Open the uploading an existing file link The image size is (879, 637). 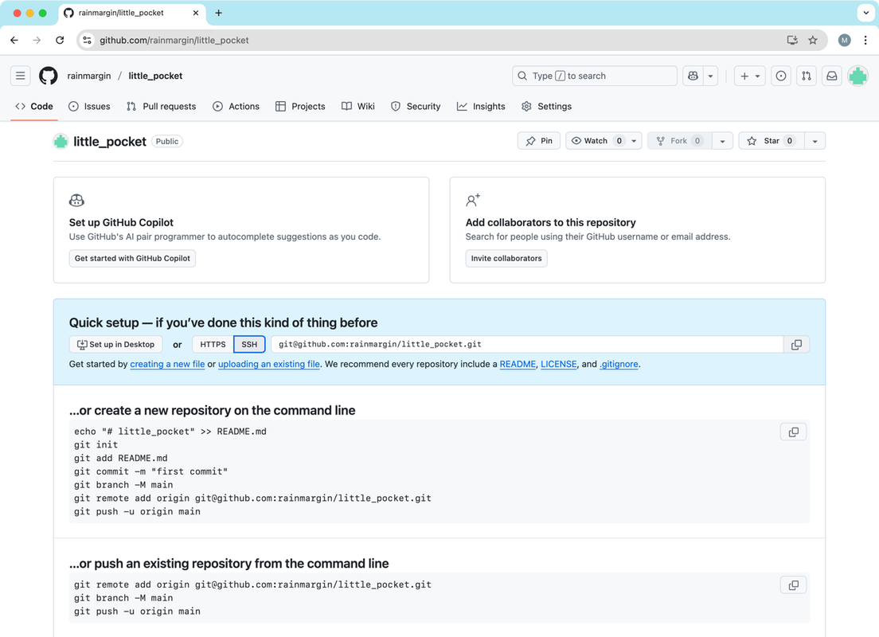coord(269,364)
